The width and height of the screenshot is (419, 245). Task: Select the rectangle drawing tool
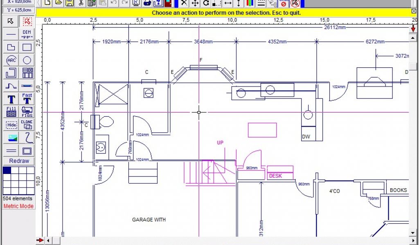pos(27,47)
